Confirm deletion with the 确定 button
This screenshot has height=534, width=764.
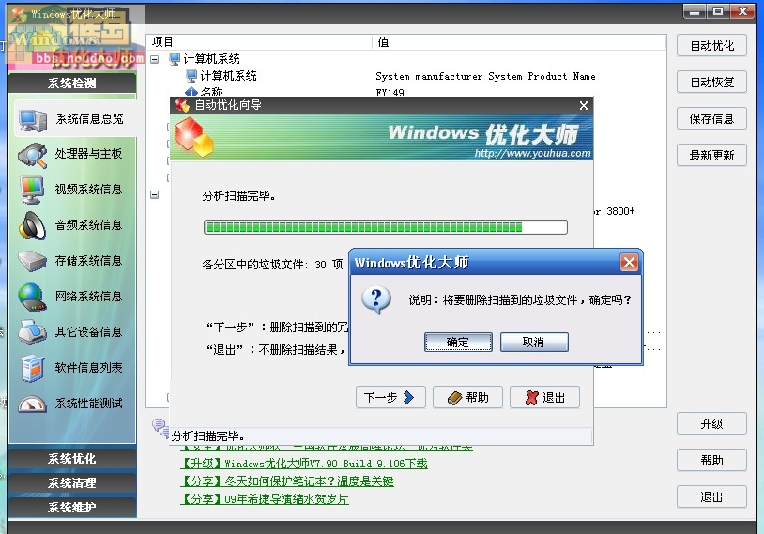458,342
